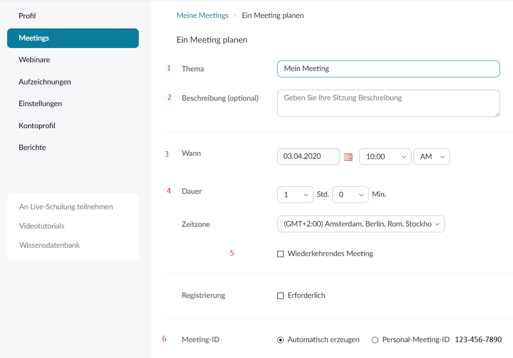513x358 pixels.
Task: Expand the Zeitzone timezone dropdown
Action: click(360, 224)
